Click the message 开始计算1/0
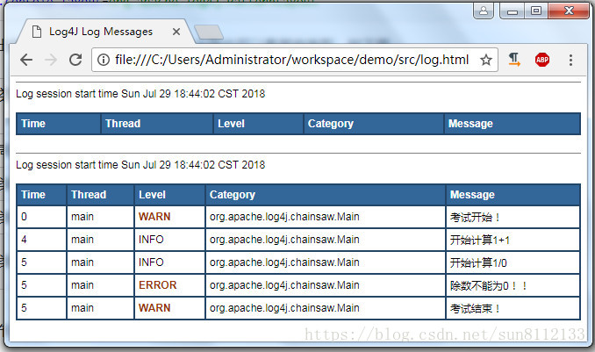The image size is (595, 352). tap(478, 263)
